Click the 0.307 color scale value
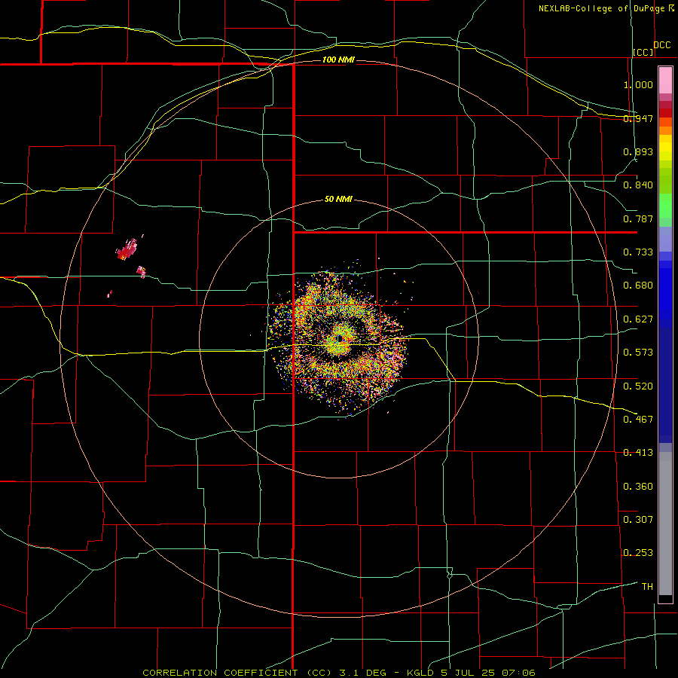 click(638, 520)
